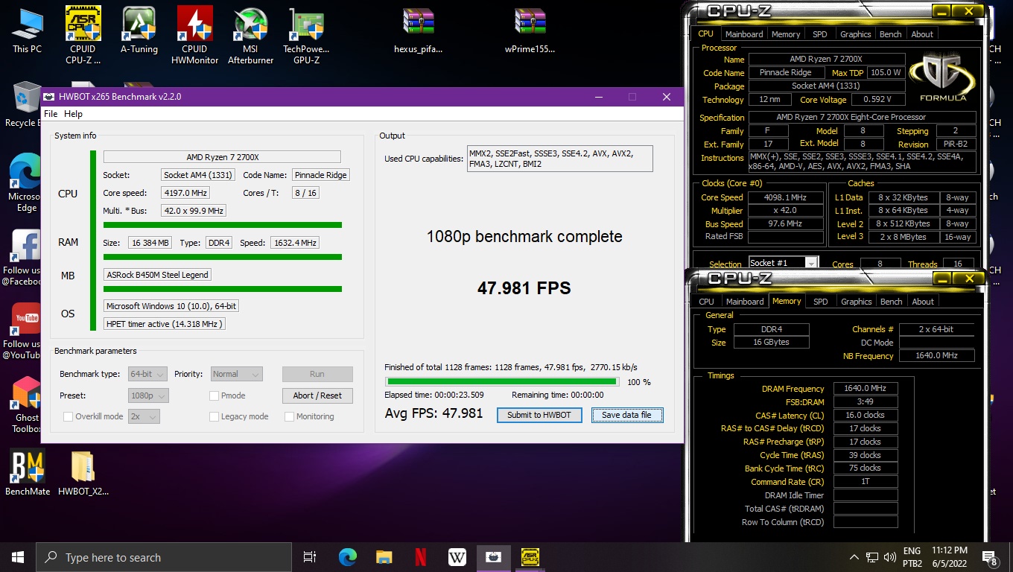
Task: Switch to Memory tab in upper CPU-Z
Action: tap(786, 34)
